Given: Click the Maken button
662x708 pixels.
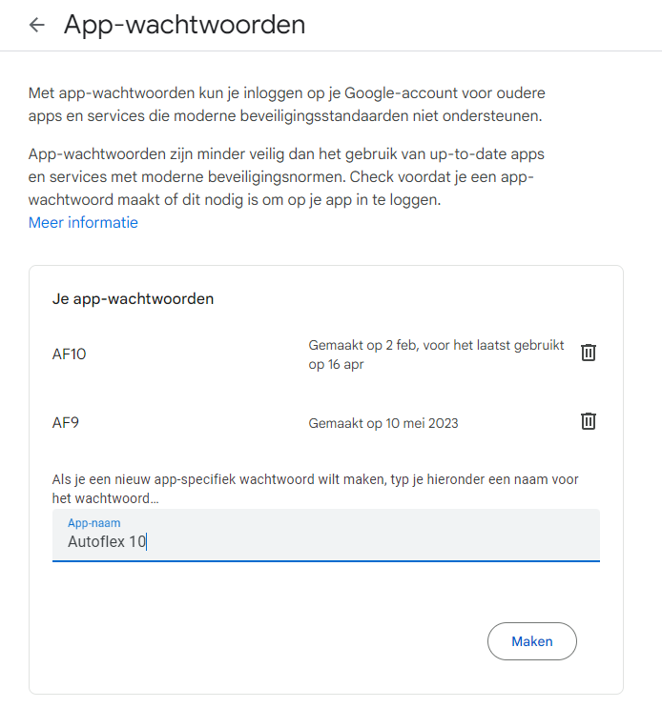Looking at the screenshot, I should point(532,641).
